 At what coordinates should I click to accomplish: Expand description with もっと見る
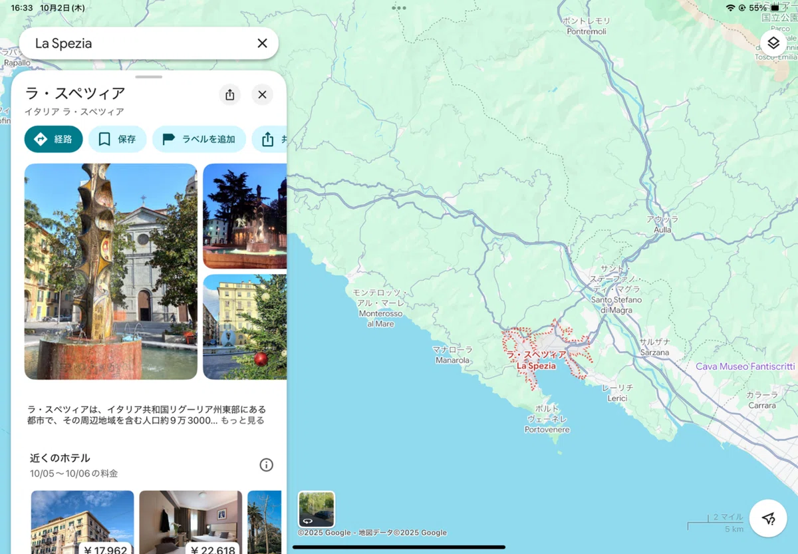(243, 420)
